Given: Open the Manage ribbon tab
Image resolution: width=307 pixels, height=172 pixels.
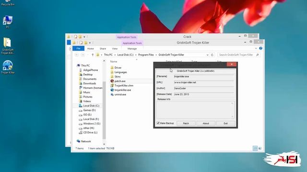Looking at the screenshot, I should [132, 49].
